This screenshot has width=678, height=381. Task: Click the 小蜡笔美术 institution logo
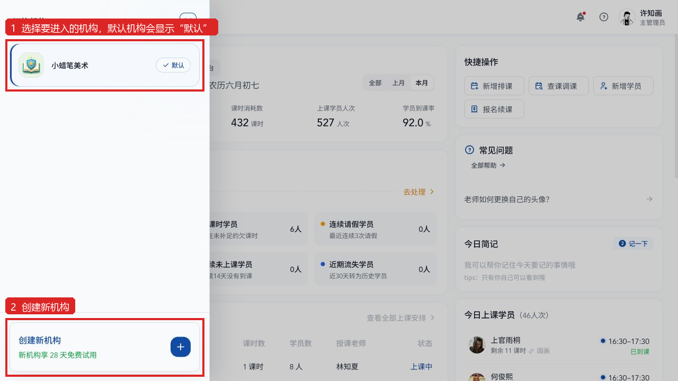[x=31, y=65]
